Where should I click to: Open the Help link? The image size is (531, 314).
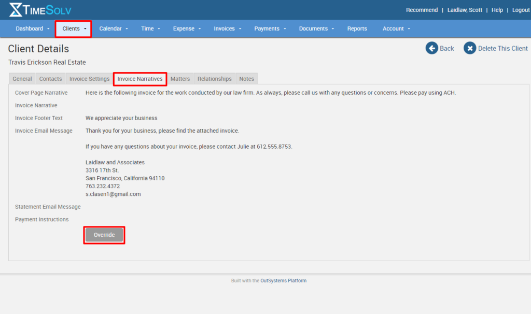(x=497, y=9)
